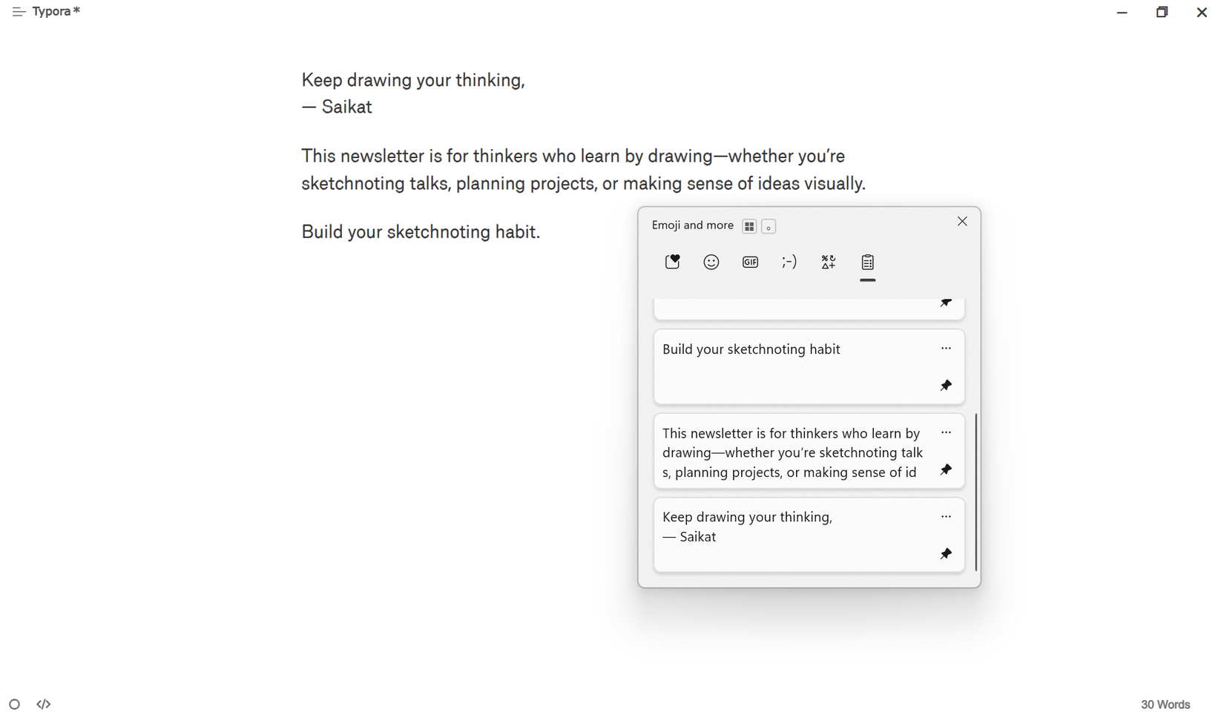Viewport: 1224px width, 718px height.
Task: Open the kaomoji tab
Action: point(789,262)
